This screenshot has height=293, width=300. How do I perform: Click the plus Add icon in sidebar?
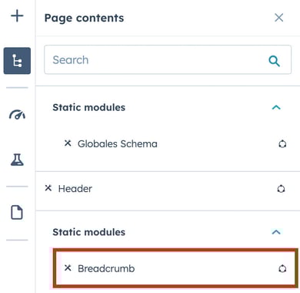tap(17, 15)
